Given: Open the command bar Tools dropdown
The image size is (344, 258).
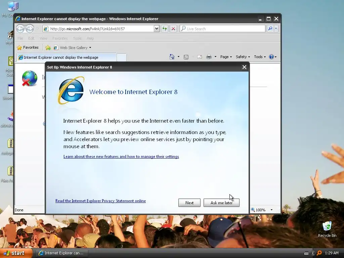Looking at the screenshot, I should click(x=260, y=57).
